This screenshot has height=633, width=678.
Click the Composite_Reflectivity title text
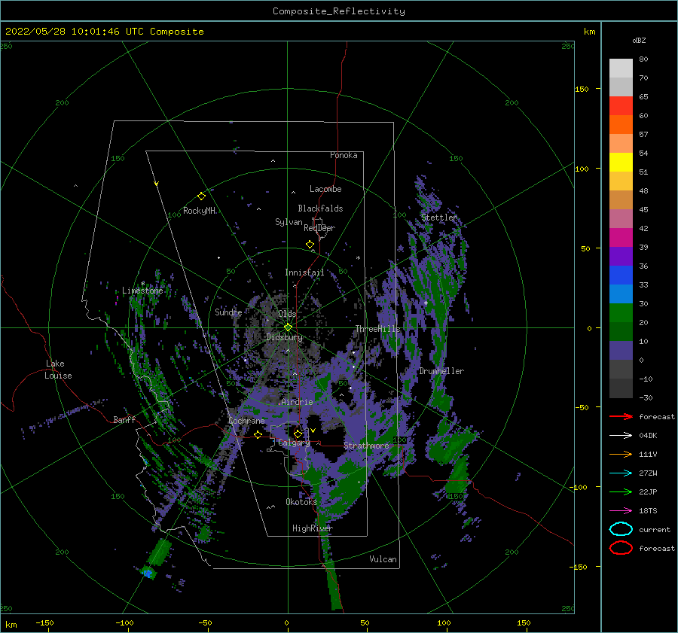point(339,11)
